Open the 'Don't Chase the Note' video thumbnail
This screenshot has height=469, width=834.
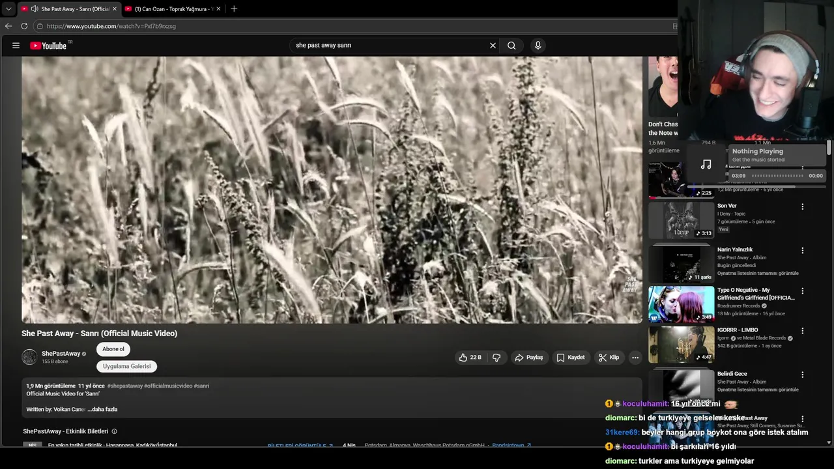click(x=663, y=87)
